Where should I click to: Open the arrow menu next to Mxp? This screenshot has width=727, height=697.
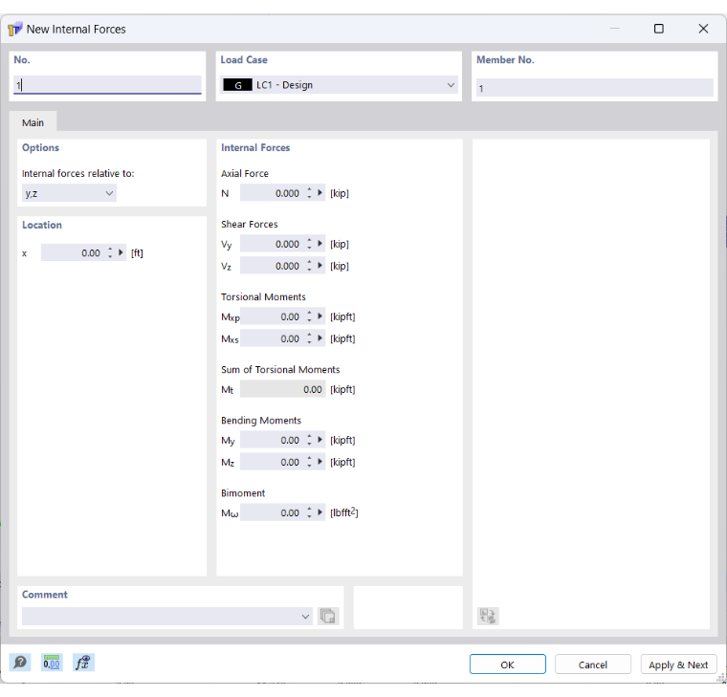pos(319,316)
